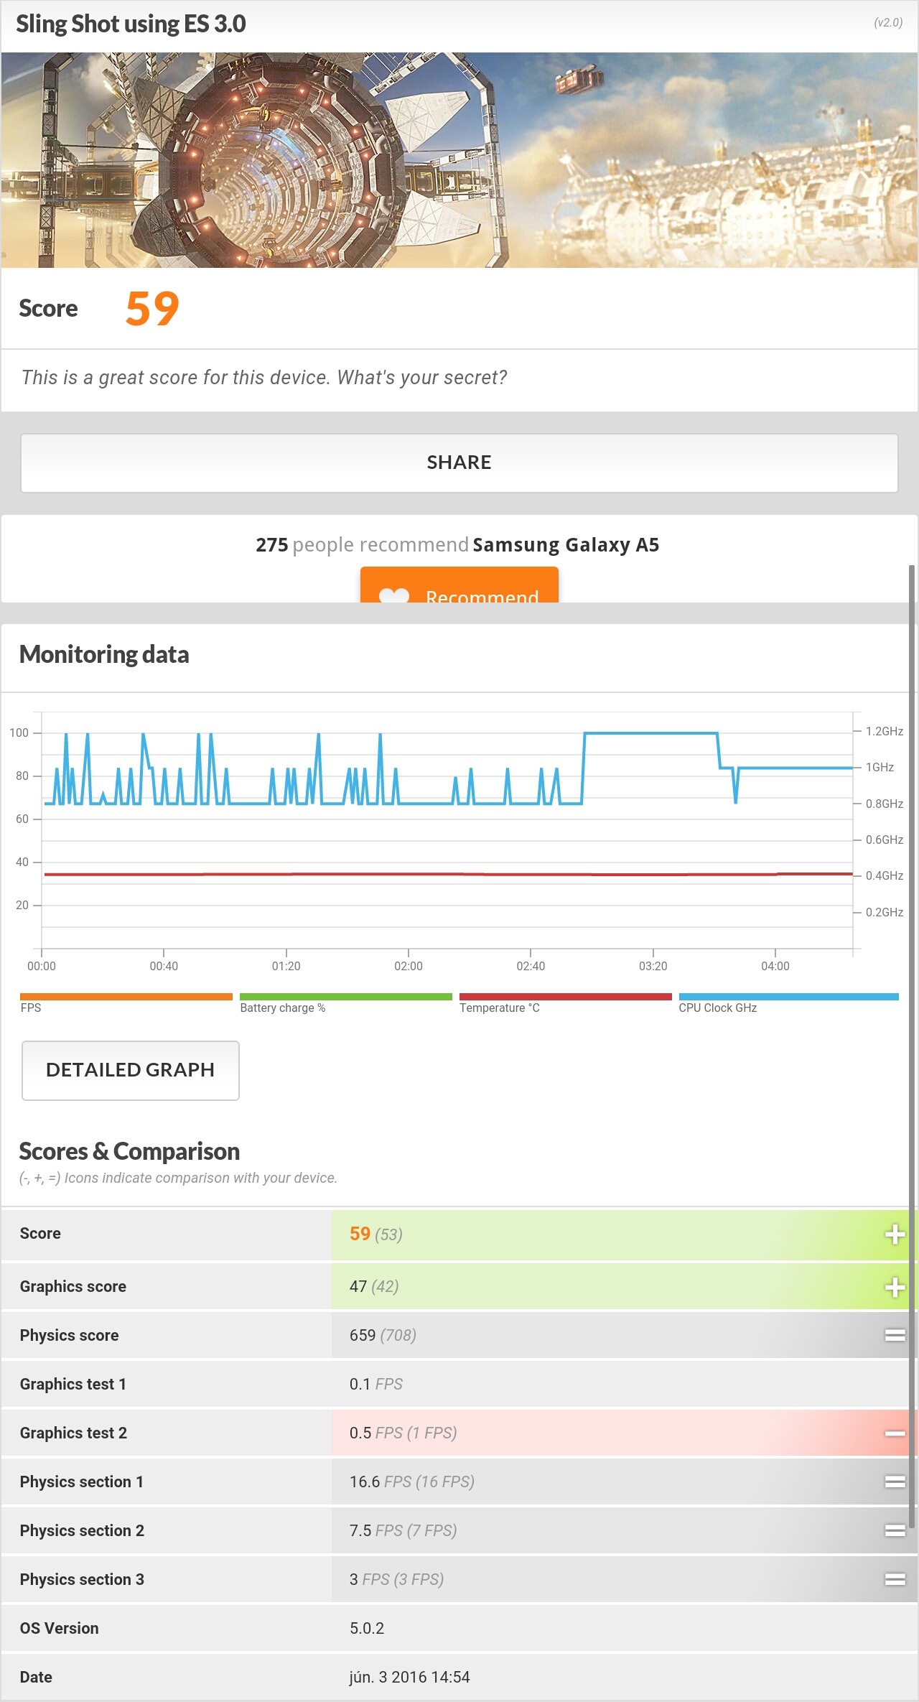The height and width of the screenshot is (1702, 919).
Task: Tap the Date value 'jún. 3 2016 14:54'
Action: click(x=409, y=1677)
